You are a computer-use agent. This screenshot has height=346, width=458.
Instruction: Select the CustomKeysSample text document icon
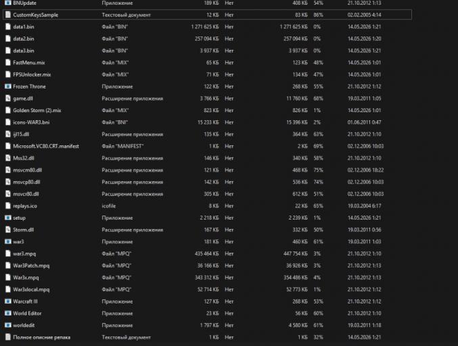(8, 15)
